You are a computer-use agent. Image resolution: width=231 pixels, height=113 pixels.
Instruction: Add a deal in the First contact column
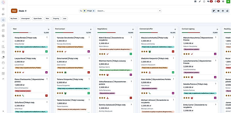pos(91,29)
